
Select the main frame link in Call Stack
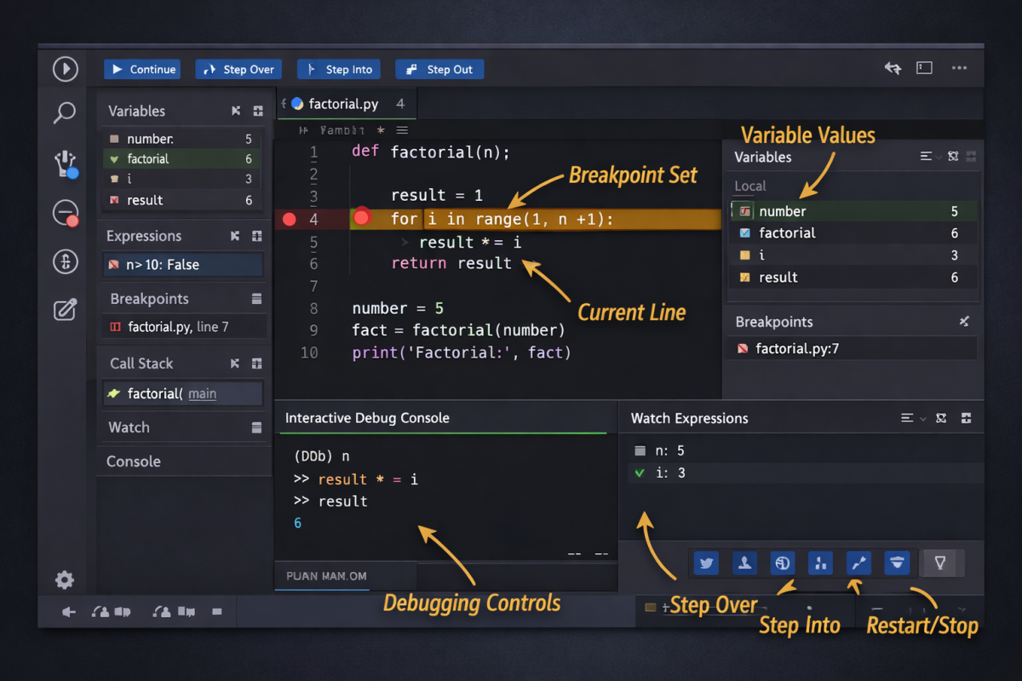click(202, 393)
